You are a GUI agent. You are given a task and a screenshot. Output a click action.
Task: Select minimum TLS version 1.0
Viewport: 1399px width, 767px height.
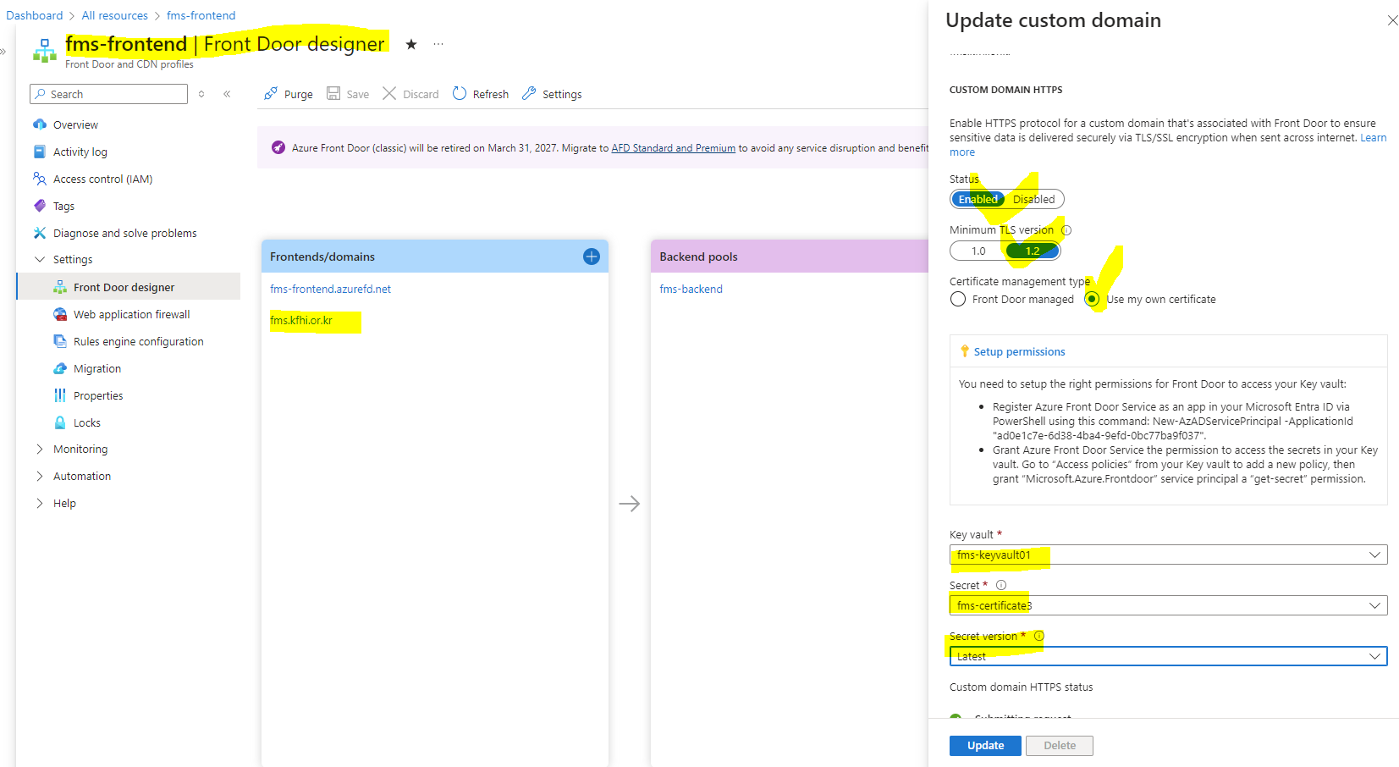978,251
